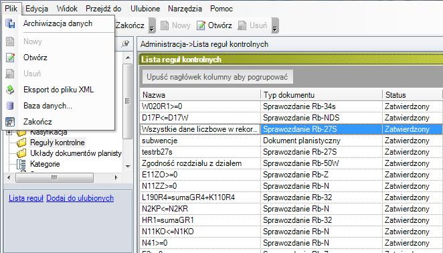Click the tree's horizontal scrollbar left arrow
Viewport: 443px width, 253px height.
click(9, 177)
